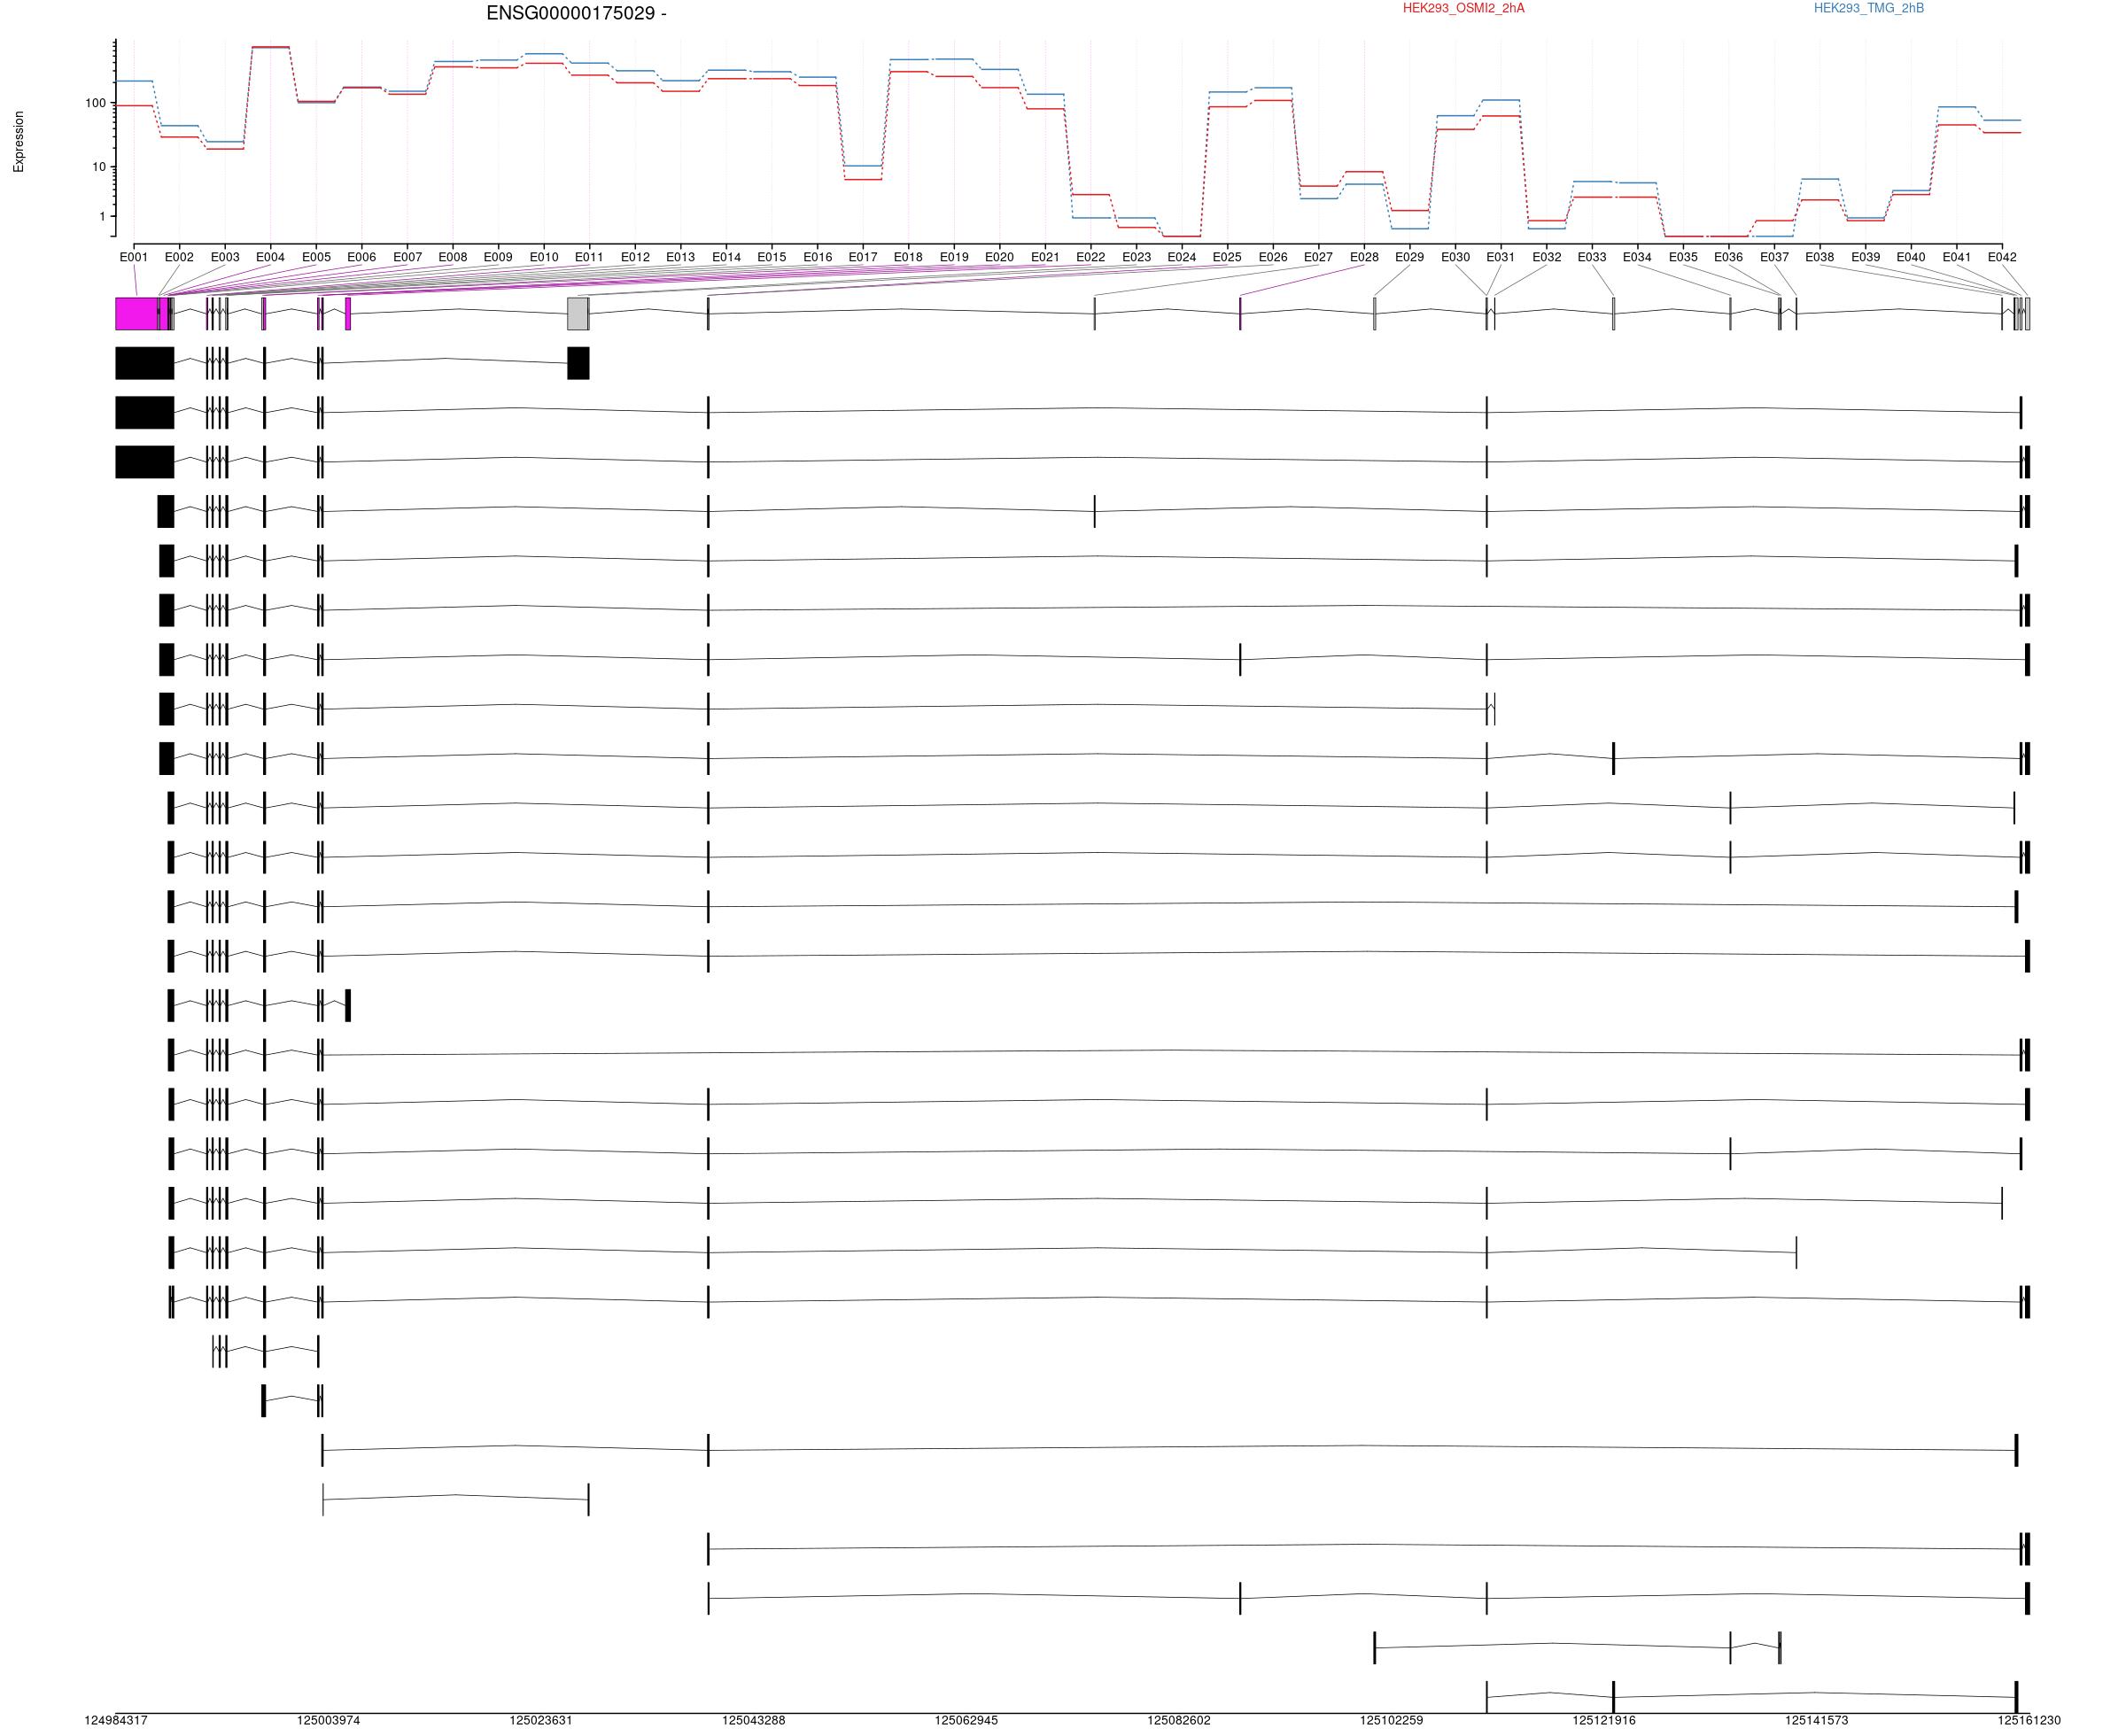Pick exon label E031
The width and height of the screenshot is (2126, 1736).
coord(1501,257)
